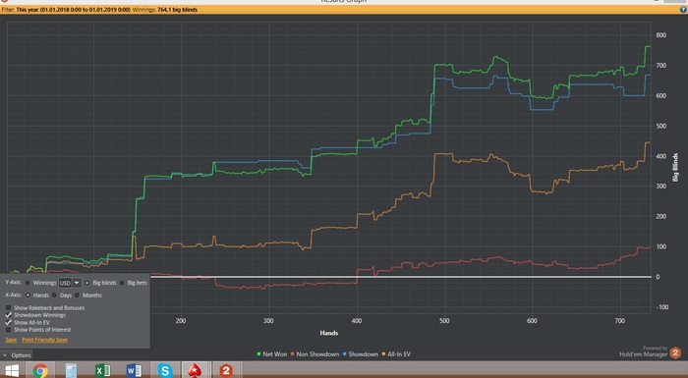
Task: Launch Google Chrome from the taskbar
Action: tap(40, 371)
